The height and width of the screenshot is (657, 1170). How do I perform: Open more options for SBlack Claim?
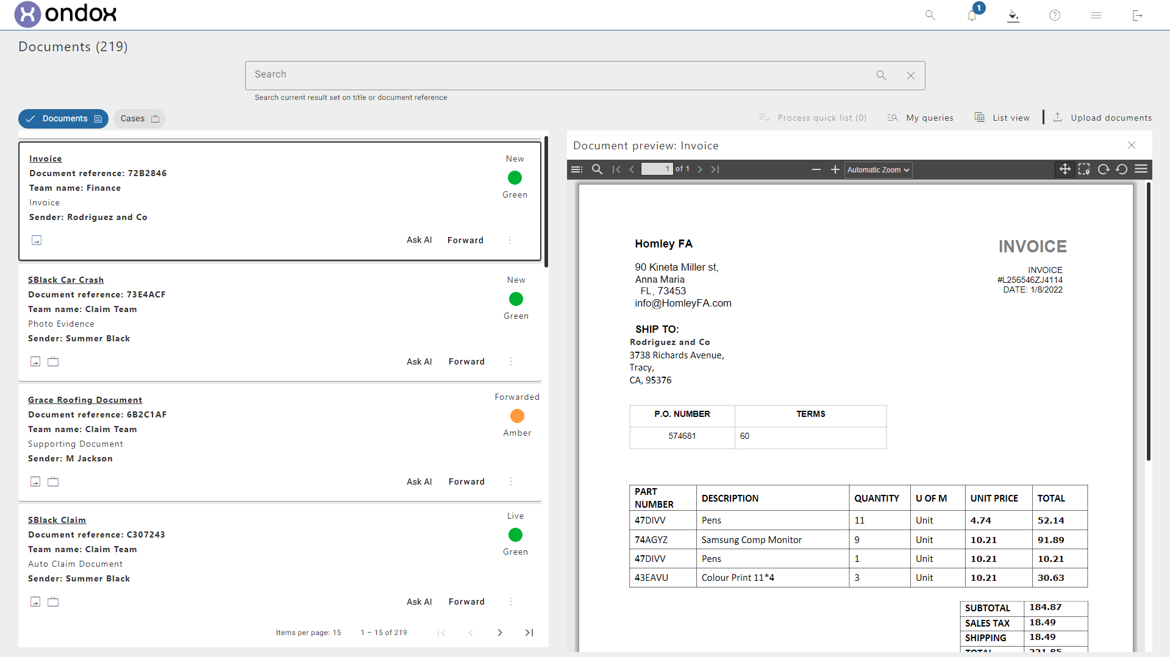point(511,602)
